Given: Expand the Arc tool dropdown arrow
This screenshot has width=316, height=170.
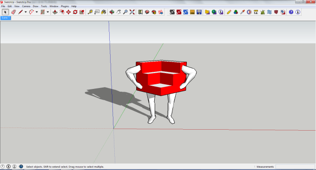Looking at the screenshot, I should click(37, 12).
